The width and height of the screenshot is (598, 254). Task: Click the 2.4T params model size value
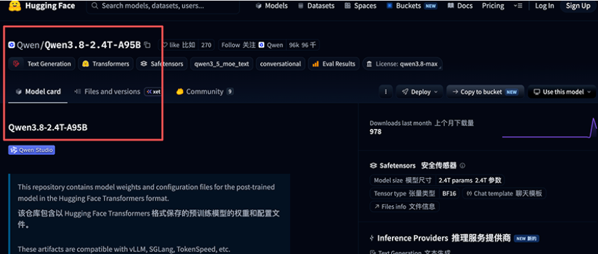click(x=470, y=180)
